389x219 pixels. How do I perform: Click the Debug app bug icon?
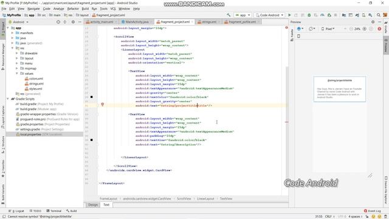(x=309, y=15)
